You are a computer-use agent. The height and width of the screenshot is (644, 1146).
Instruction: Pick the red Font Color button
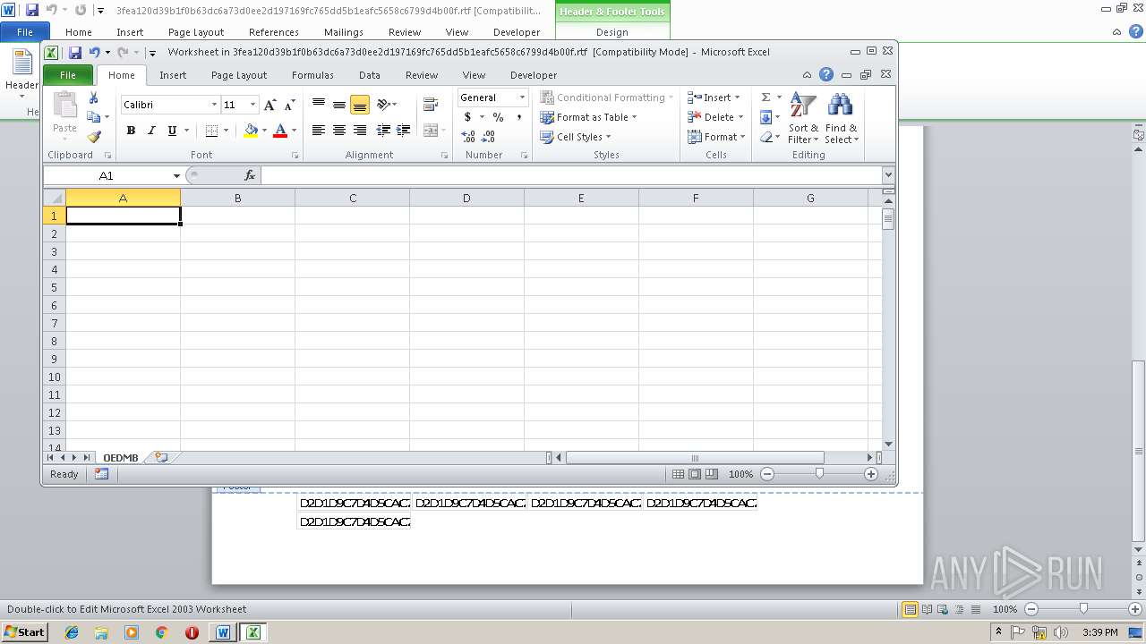[x=280, y=131]
